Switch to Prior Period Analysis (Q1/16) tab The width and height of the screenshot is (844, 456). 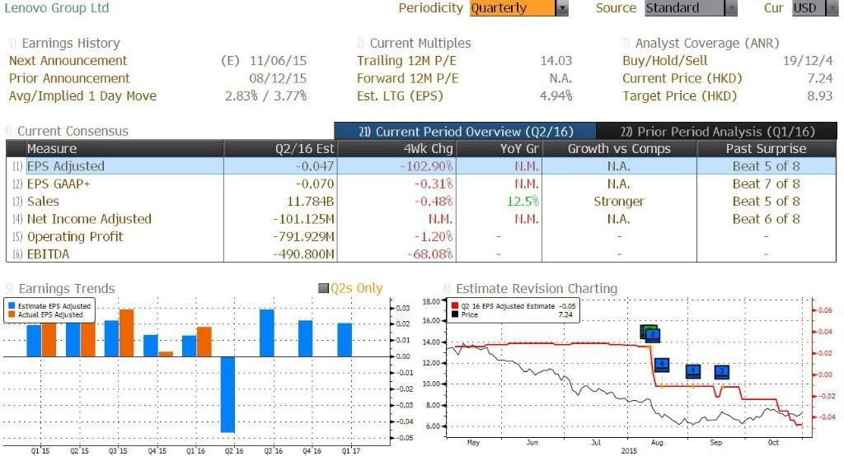[x=717, y=131]
